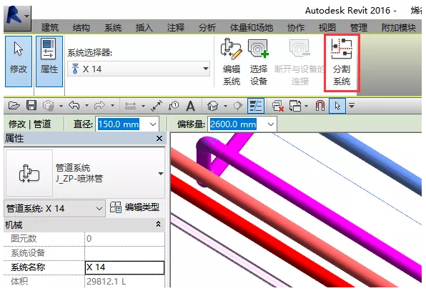Click the synchronize with central icon
This screenshot has height=291, width=426.
pyautogui.click(x=49, y=105)
